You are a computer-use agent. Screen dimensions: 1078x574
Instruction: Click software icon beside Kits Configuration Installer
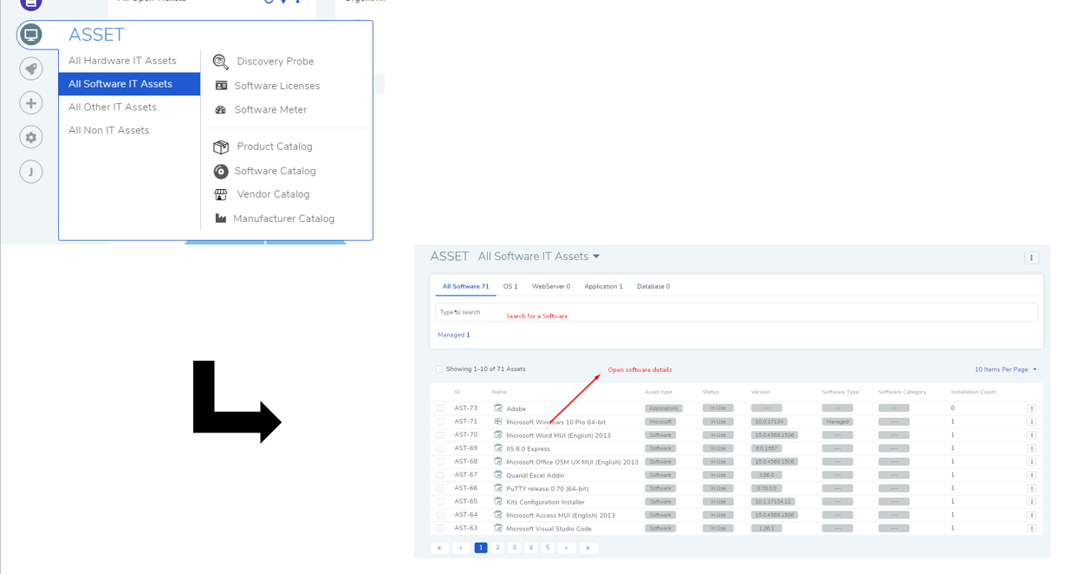pyautogui.click(x=498, y=501)
